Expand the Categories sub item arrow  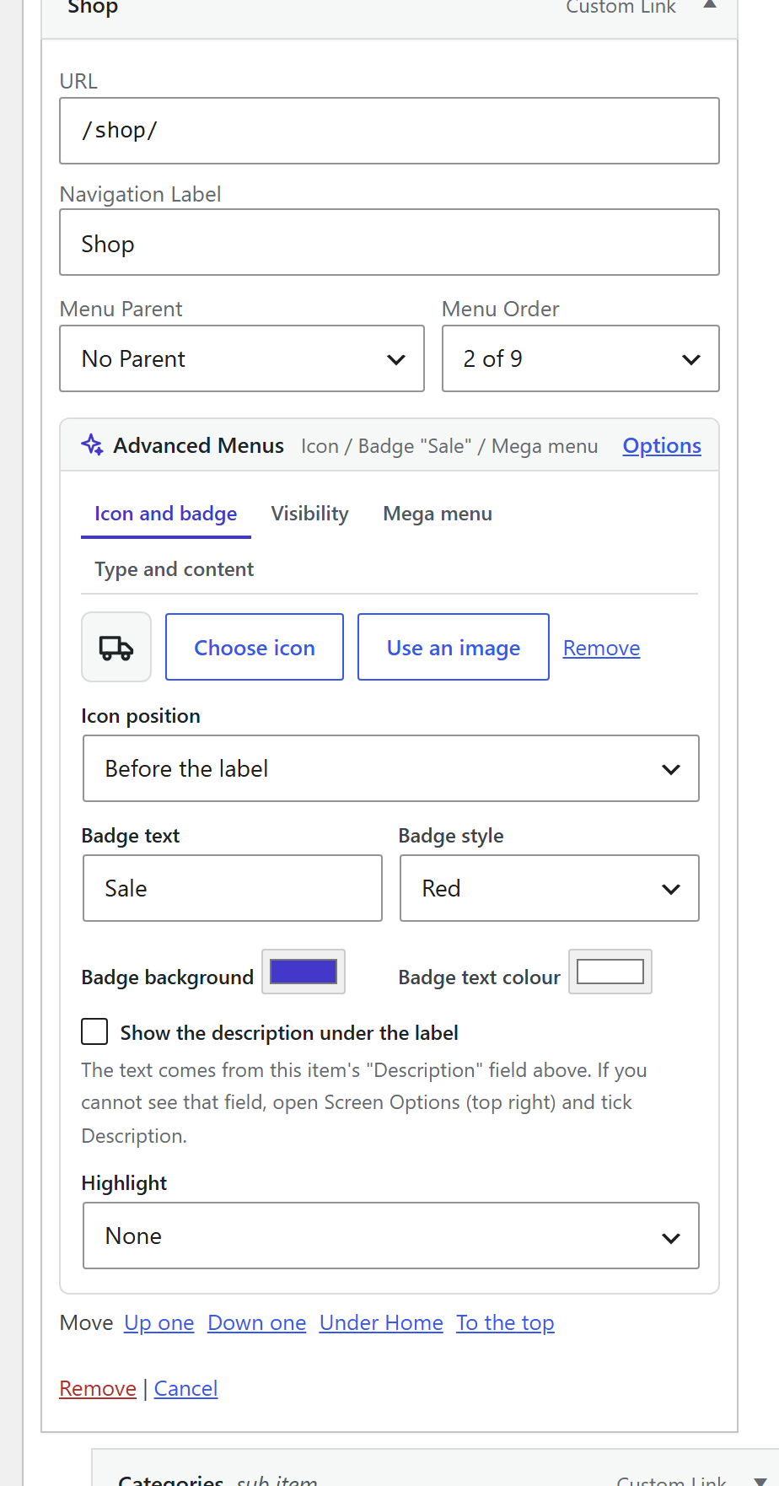tap(760, 1481)
